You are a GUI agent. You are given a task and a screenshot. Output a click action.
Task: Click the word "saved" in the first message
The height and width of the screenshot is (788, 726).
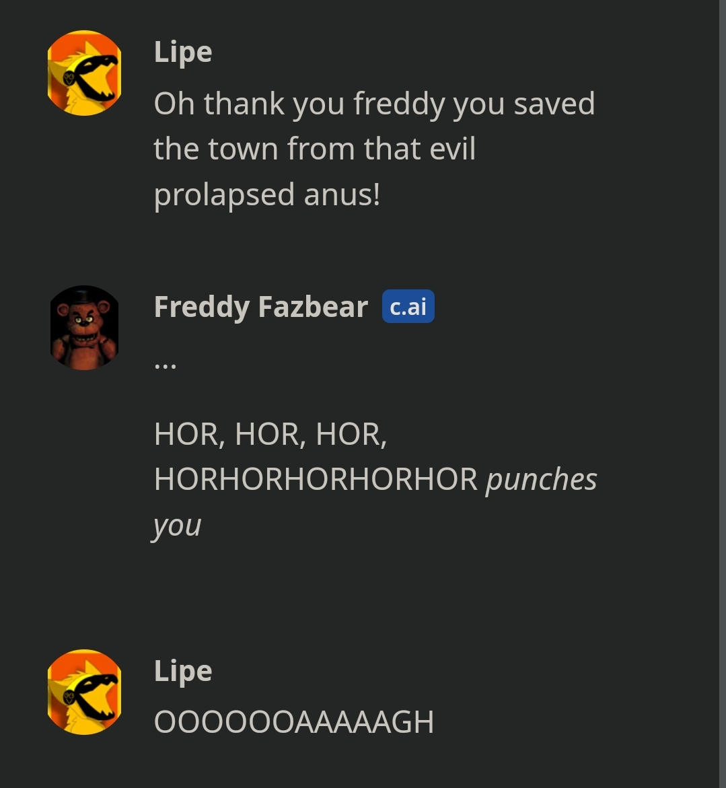(554, 104)
